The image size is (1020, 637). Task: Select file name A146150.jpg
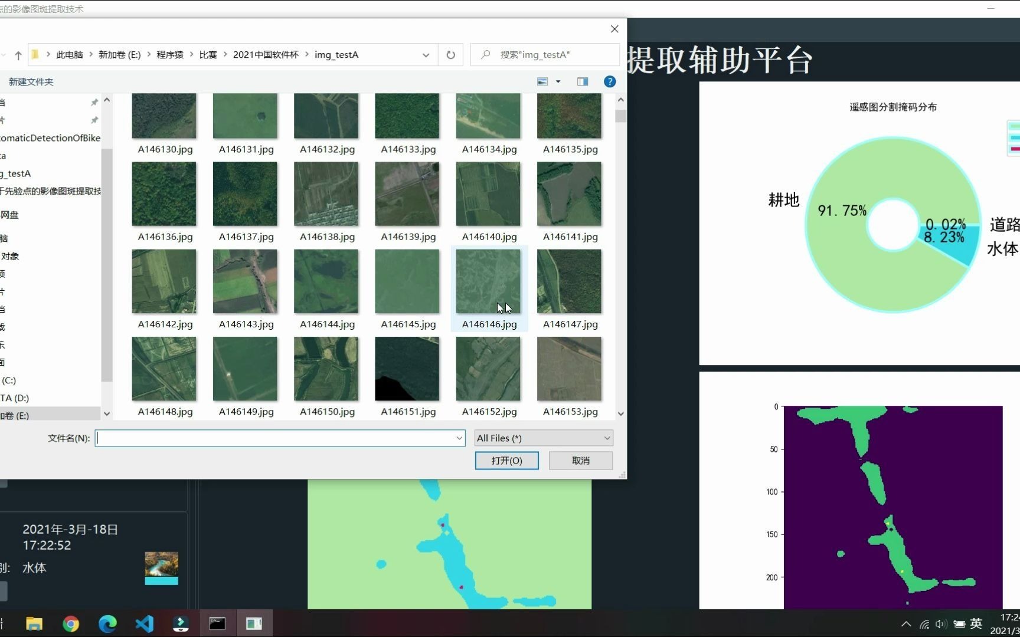coord(328,412)
